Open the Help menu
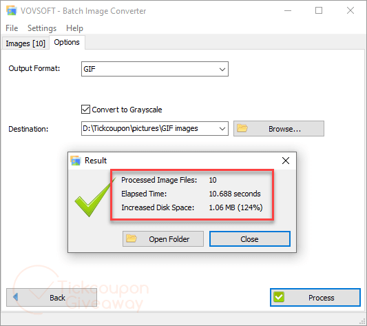This screenshot has width=367, height=326. [74, 28]
